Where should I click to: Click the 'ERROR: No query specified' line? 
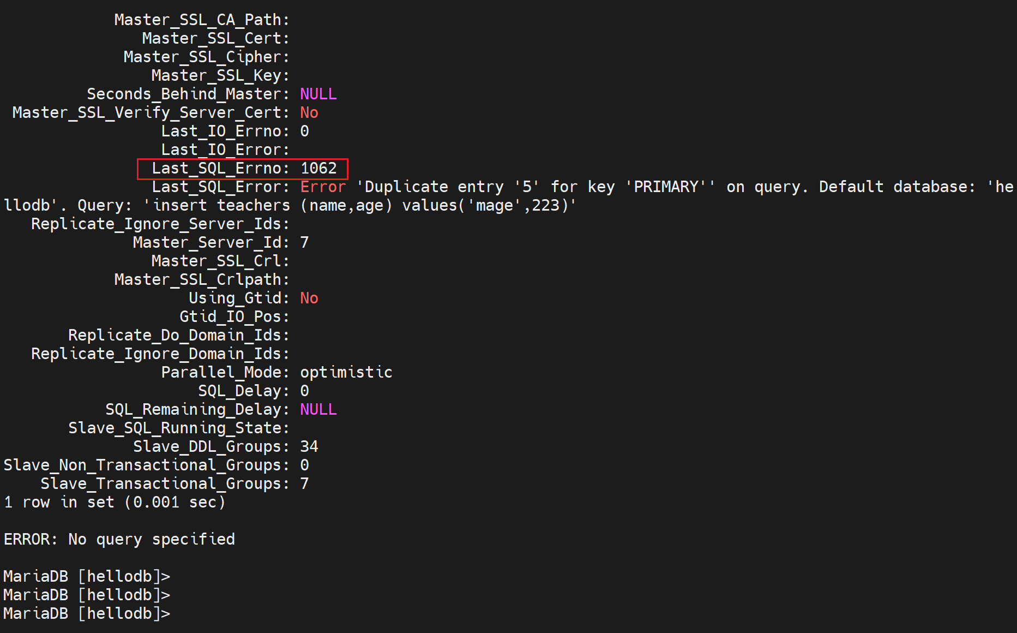click(119, 539)
